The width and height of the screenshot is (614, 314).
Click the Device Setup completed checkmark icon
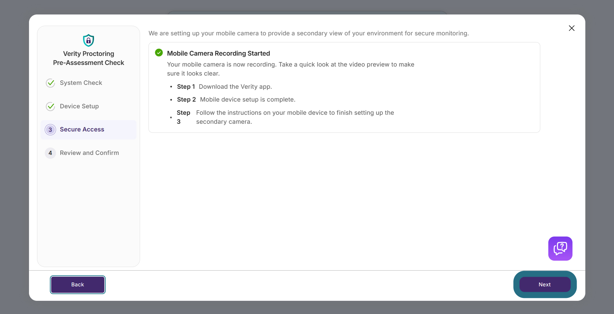51,106
